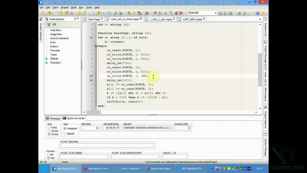Close the AVRT_NEW.mpas tab

[204, 19]
